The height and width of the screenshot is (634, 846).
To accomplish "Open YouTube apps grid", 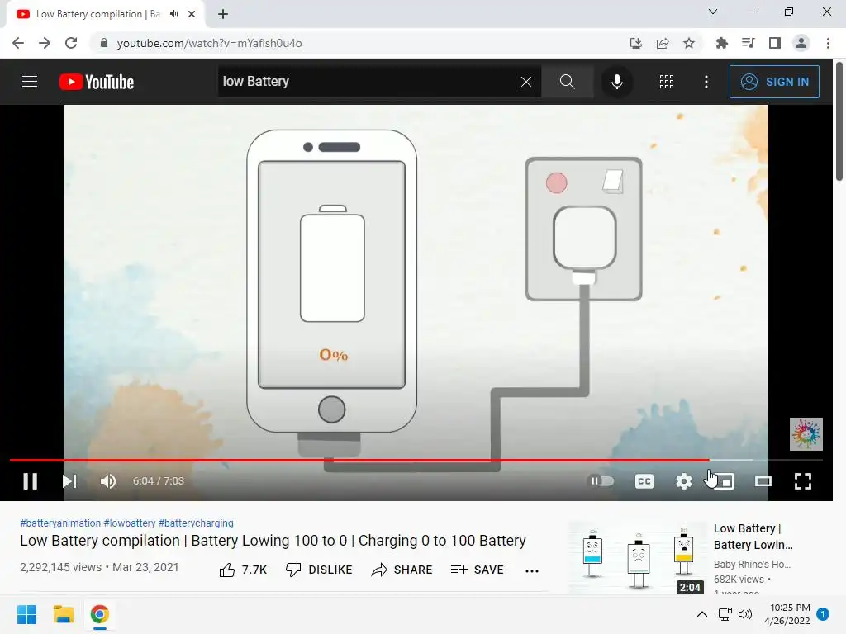I will point(667,82).
